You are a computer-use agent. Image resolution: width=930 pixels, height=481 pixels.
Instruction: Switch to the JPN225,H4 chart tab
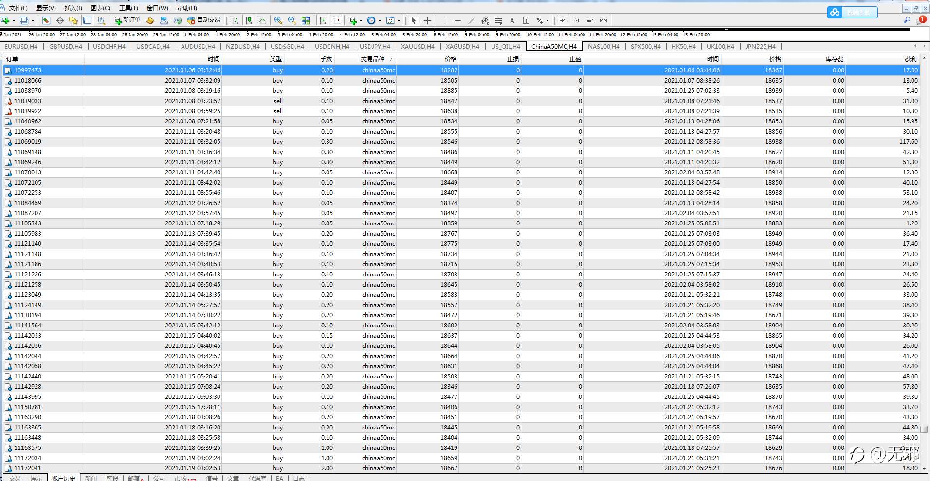click(760, 46)
